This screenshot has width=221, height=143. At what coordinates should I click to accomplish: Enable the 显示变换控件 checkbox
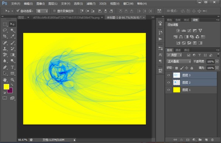(x=54, y=11)
